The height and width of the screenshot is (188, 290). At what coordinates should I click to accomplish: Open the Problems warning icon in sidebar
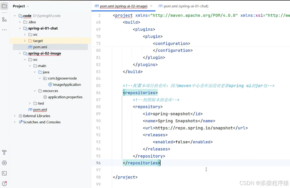pos(4,184)
